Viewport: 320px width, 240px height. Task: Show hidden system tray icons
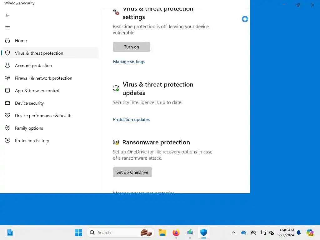(234, 232)
